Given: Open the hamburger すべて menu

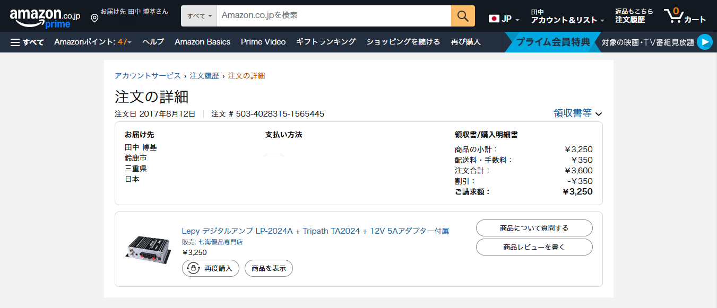Looking at the screenshot, I should click(27, 42).
